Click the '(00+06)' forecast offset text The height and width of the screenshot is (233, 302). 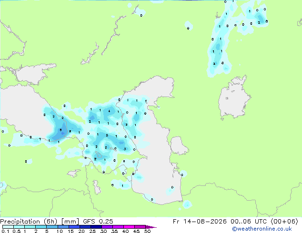click(x=284, y=222)
